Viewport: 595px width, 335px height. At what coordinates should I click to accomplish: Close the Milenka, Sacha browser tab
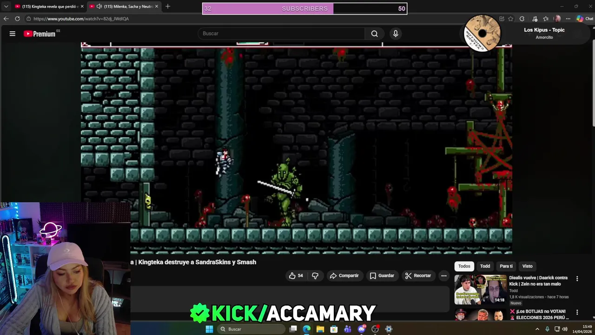point(157,6)
